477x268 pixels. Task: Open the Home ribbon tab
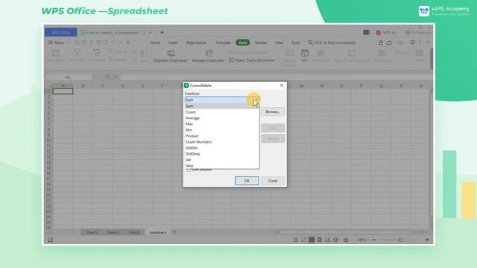tap(155, 42)
